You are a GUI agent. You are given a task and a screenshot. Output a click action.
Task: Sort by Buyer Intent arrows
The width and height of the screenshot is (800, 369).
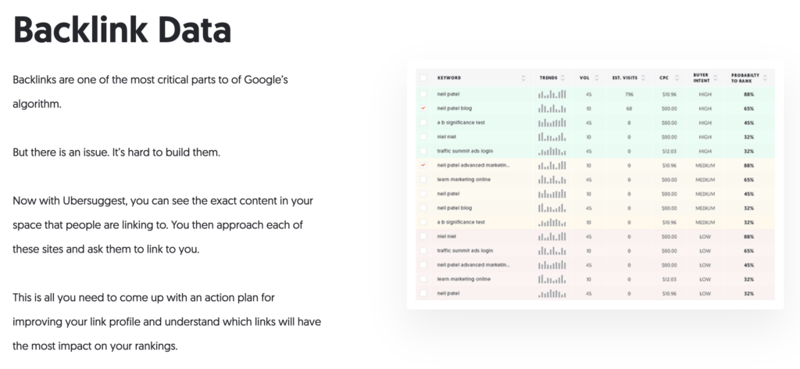(716, 78)
